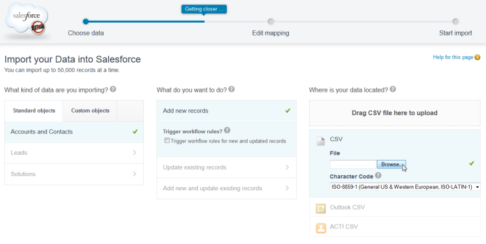Image resolution: width=486 pixels, height=244 pixels.
Task: Switch to Custom objects tab
Action: coord(90,111)
